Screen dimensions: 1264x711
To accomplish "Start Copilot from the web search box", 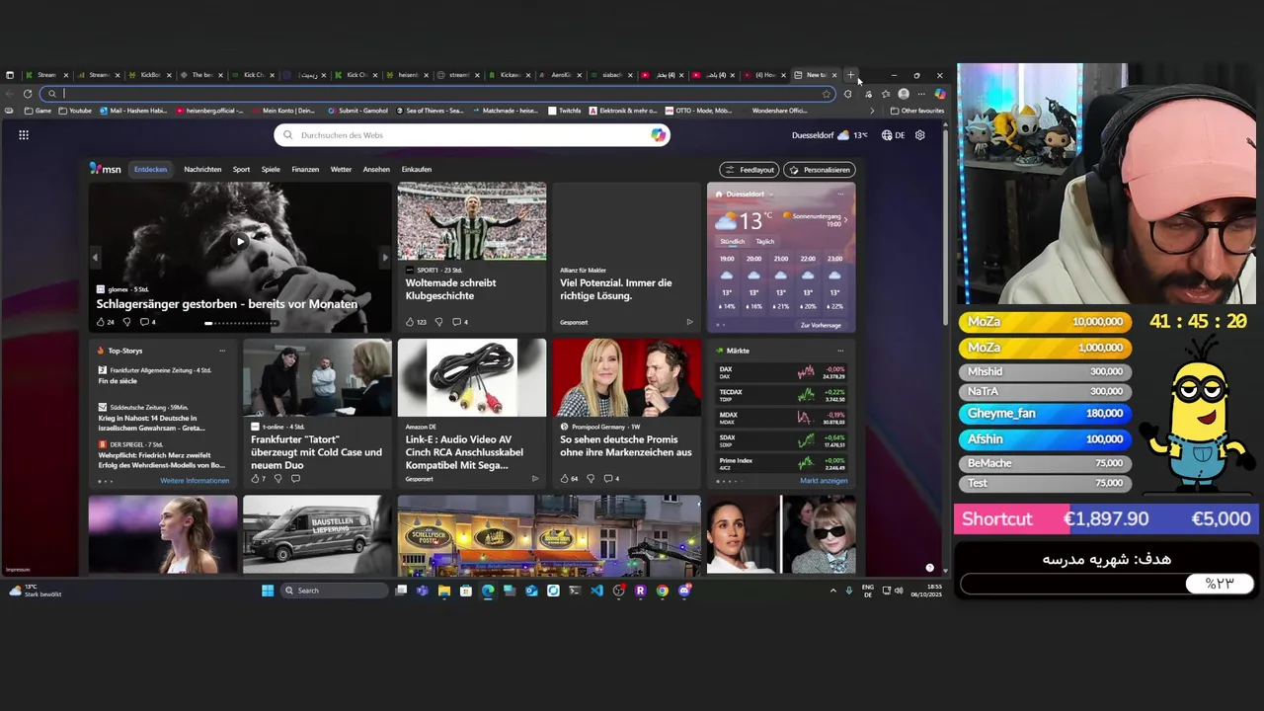I will tap(659, 135).
